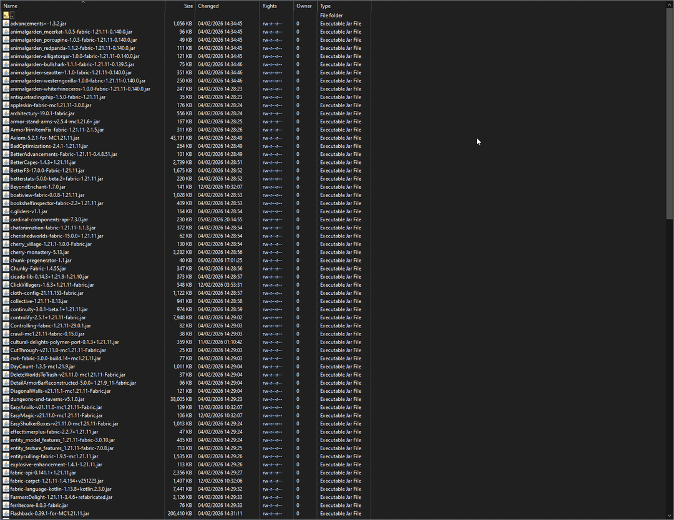Click the icon beside FarmersDelight-1.21.11-3.4.6+refabricated.jar
Image resolution: width=674 pixels, height=520 pixels.
pos(6,497)
